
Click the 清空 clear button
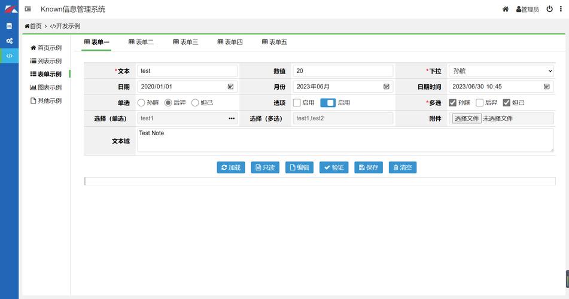403,167
